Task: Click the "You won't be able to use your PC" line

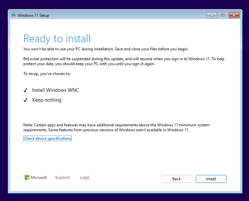Action: coord(106,49)
